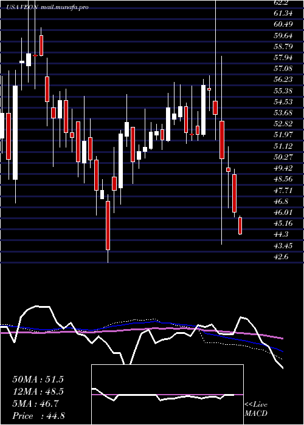Screen dimensions: 304x425
Task: Select the 60.49 price axis label
Action: click(x=283, y=24)
